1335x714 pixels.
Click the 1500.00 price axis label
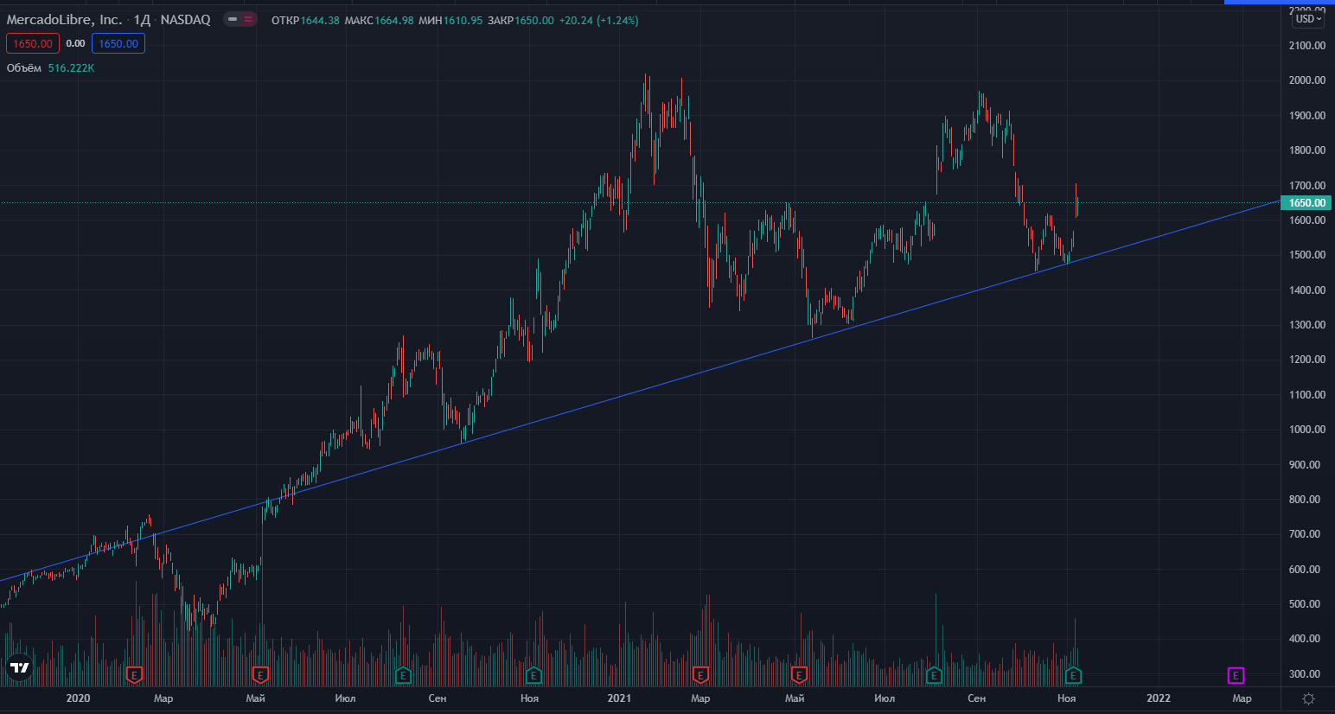[x=1306, y=254]
